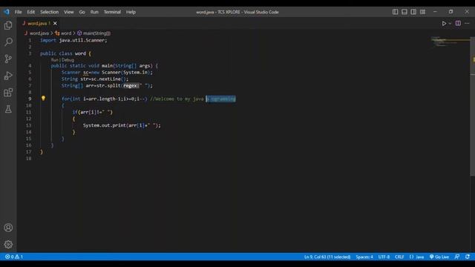Screen dimensions: 475x267
Task: Toggle the Panel layout icon
Action: click(x=404, y=12)
